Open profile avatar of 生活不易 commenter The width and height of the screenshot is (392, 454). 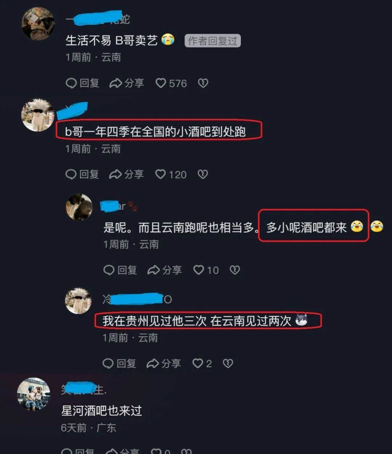[38, 24]
